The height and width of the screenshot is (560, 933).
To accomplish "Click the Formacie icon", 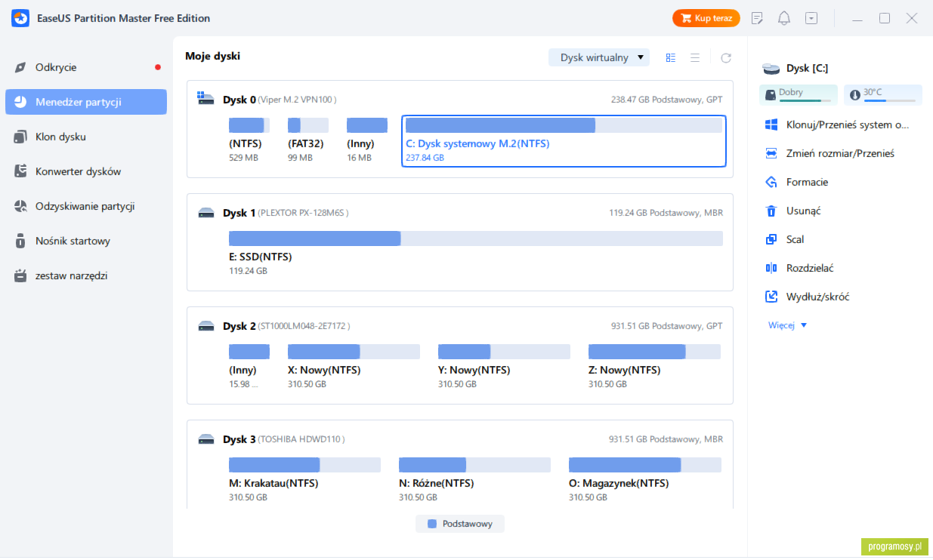I will (x=771, y=182).
